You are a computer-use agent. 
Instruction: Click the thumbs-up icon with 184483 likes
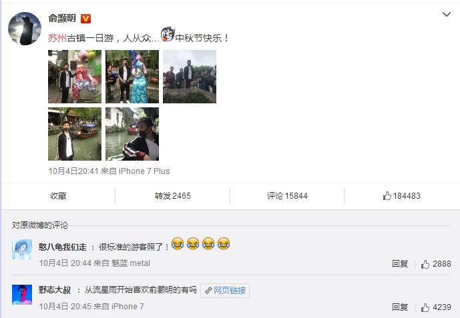coord(387,195)
